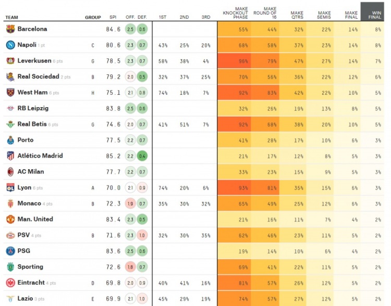Viewport: 391px width, 306px height.
Task: Click the Leverkusen team crest
Action: 10,61
